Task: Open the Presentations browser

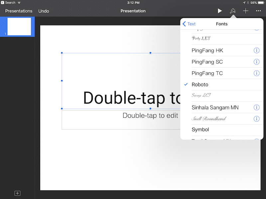Action: [19, 11]
